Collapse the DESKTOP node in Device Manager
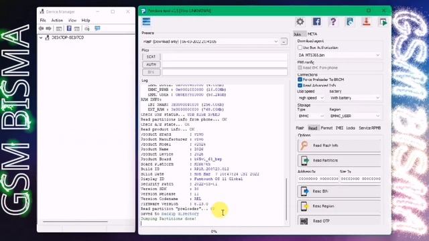This screenshot has height=241, width=429. coord(41,37)
